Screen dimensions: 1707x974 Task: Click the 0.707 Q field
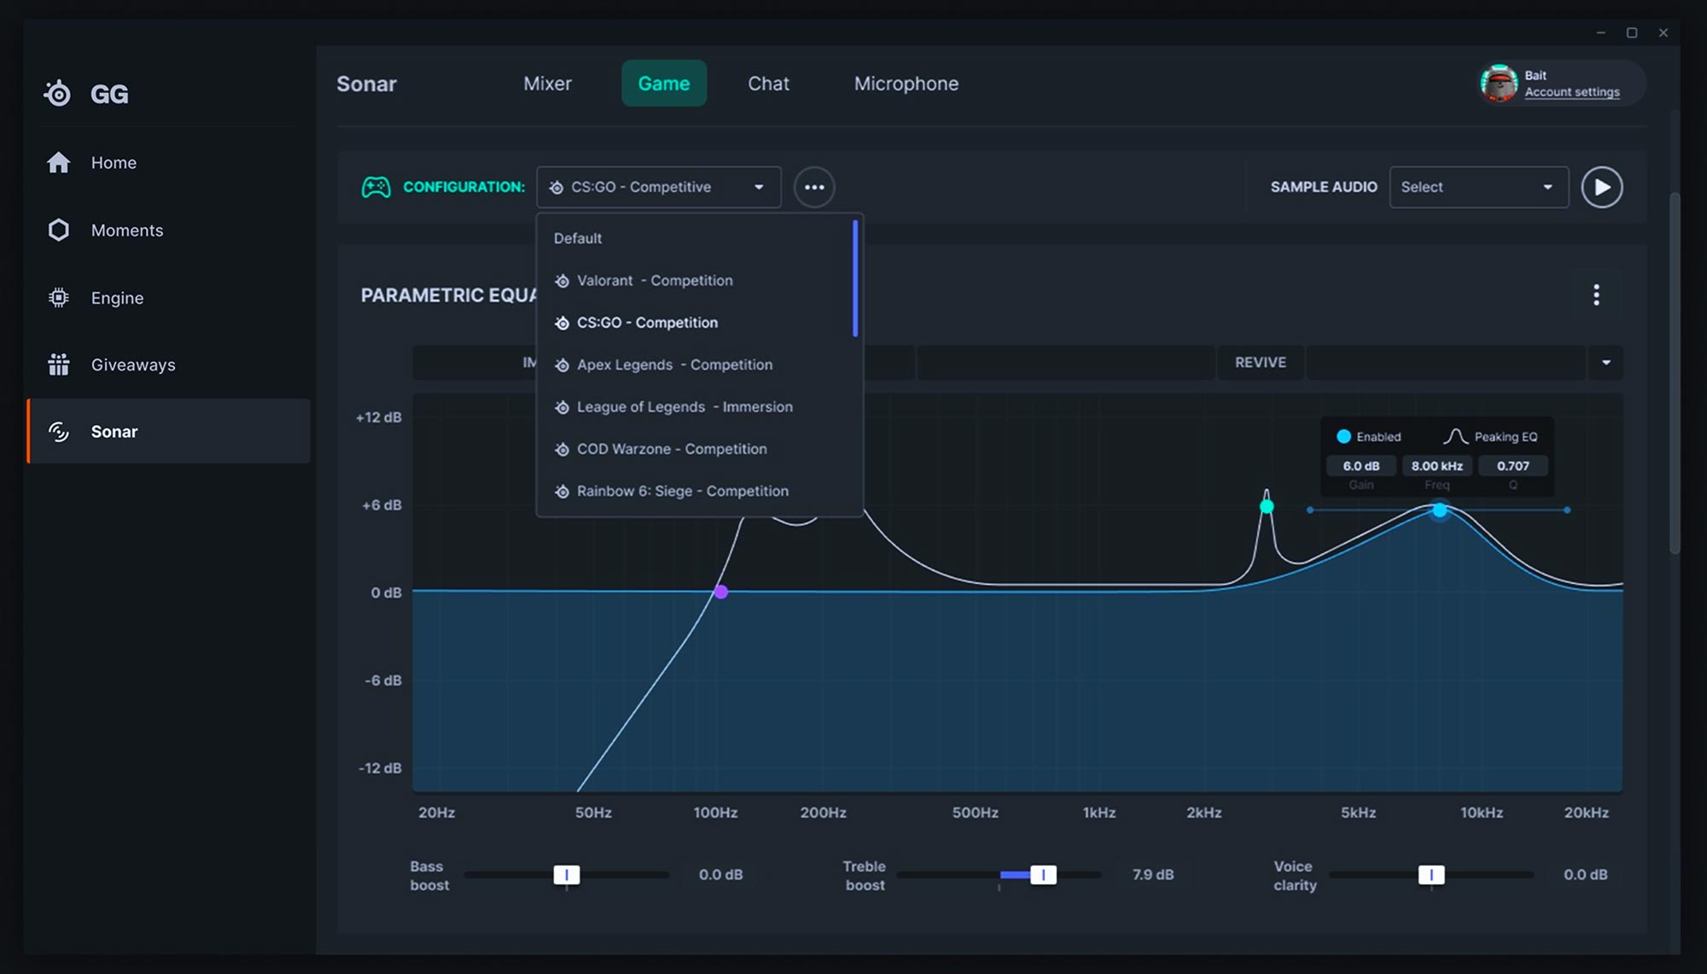1512,466
